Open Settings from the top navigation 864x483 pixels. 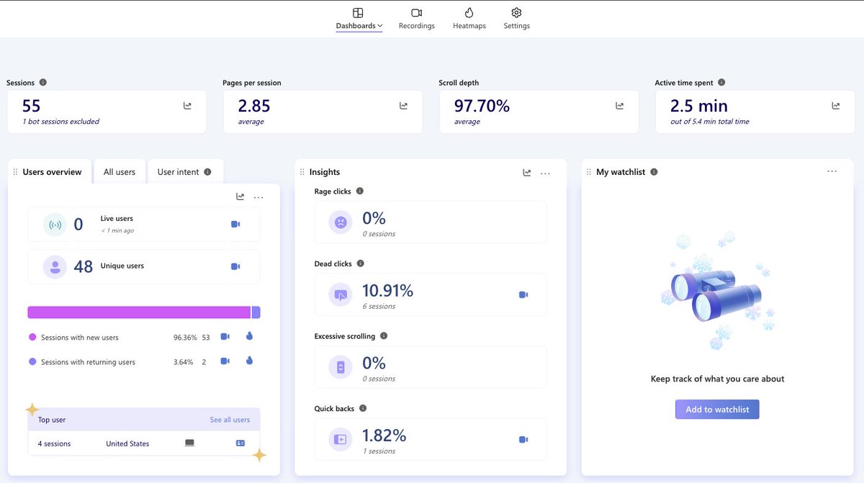point(517,19)
